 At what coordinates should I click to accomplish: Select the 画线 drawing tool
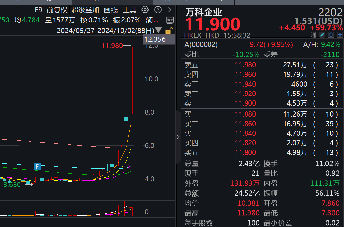[x=111, y=10]
